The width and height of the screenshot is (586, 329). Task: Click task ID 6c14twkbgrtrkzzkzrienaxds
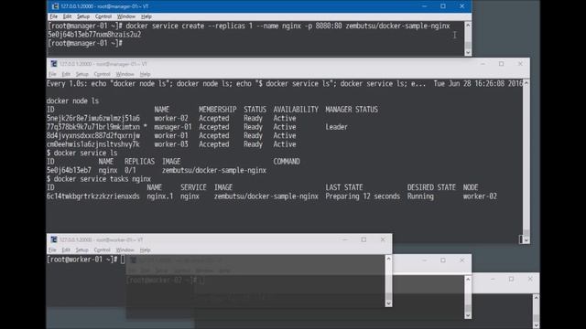click(x=93, y=196)
